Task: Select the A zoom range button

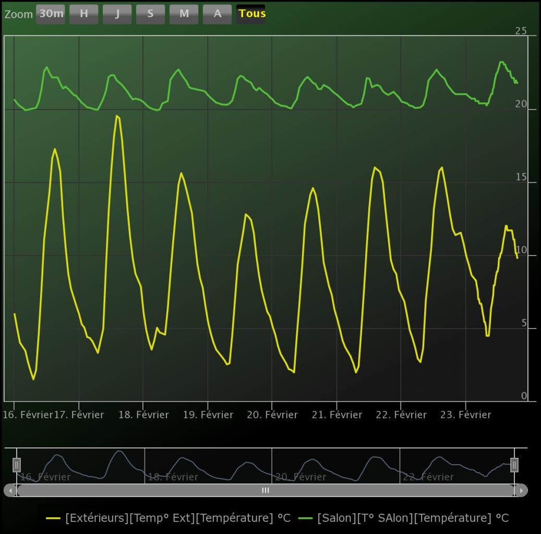Action: pos(218,14)
